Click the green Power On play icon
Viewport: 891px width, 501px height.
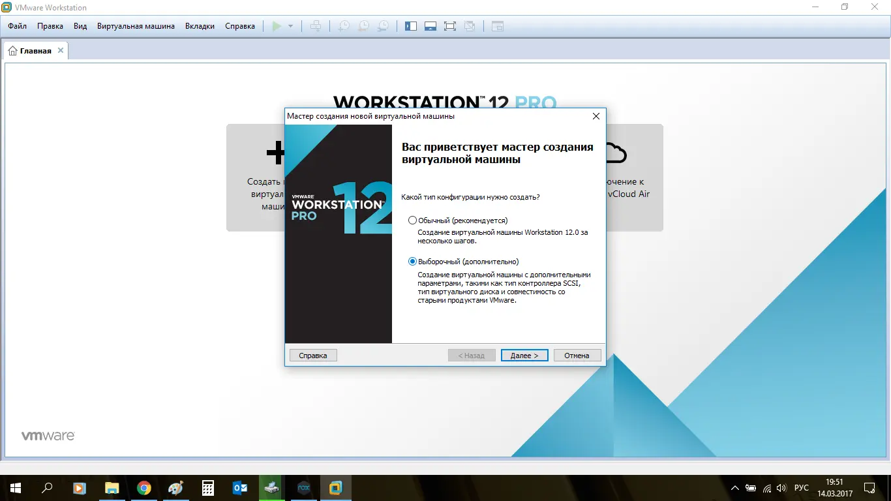point(277,26)
